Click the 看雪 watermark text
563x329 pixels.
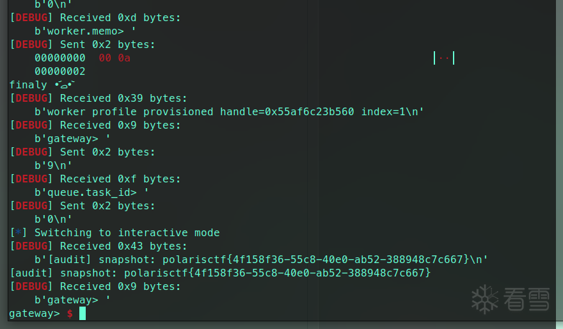point(526,300)
